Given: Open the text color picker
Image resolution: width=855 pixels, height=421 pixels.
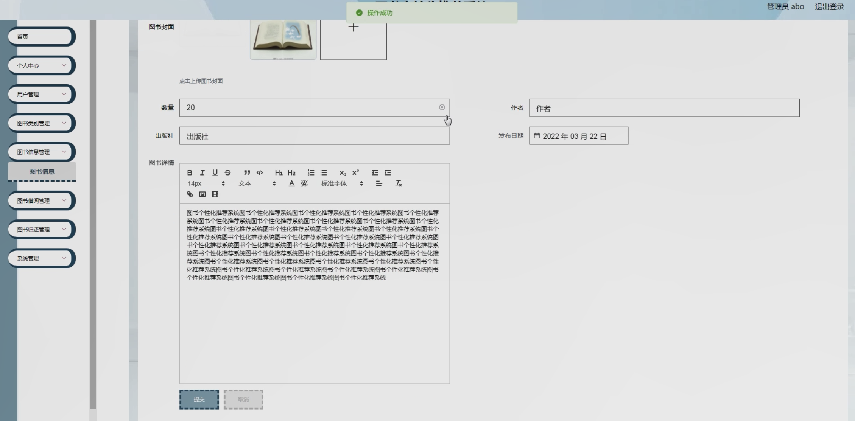Looking at the screenshot, I should tap(291, 183).
